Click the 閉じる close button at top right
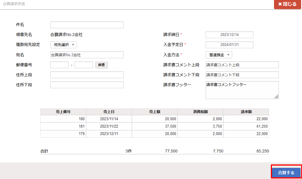The width and height of the screenshot is (302, 179). (287, 5)
